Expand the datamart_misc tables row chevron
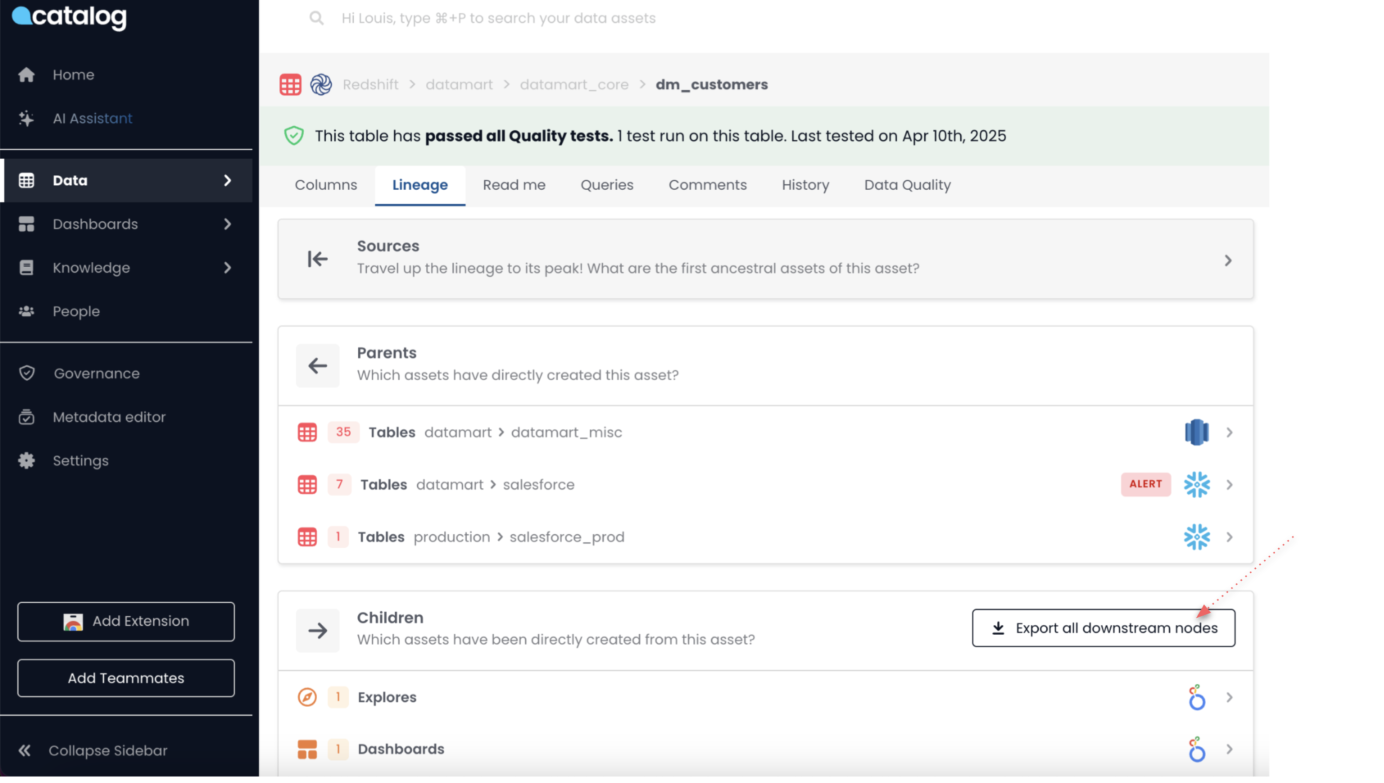Image resolution: width=1384 pixels, height=783 pixels. [x=1229, y=432]
